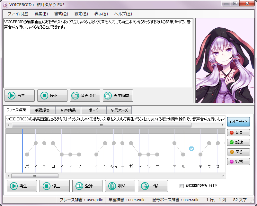Switch to the ポーズ tab
This screenshot has width=257, height=206.
tap(93, 110)
